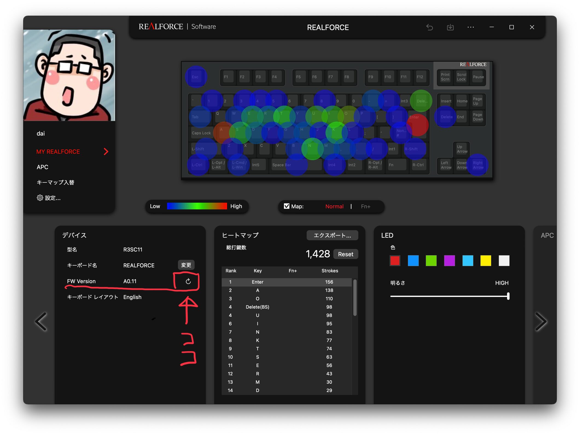Click the Pause key on keyboard map
The height and width of the screenshot is (435, 580).
(478, 77)
